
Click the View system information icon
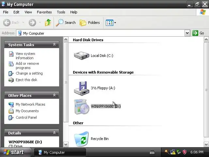(x=11, y=54)
